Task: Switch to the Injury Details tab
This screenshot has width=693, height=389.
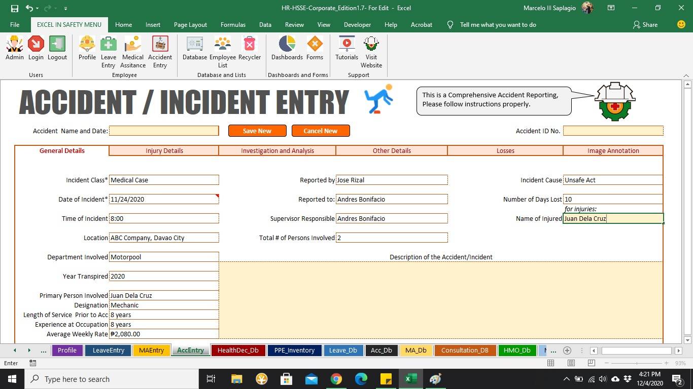Action: click(x=163, y=150)
